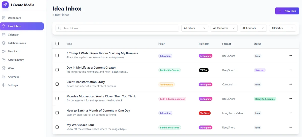Open the All Platforms filter dropdown
The width and height of the screenshot is (302, 137).
click(x=224, y=28)
